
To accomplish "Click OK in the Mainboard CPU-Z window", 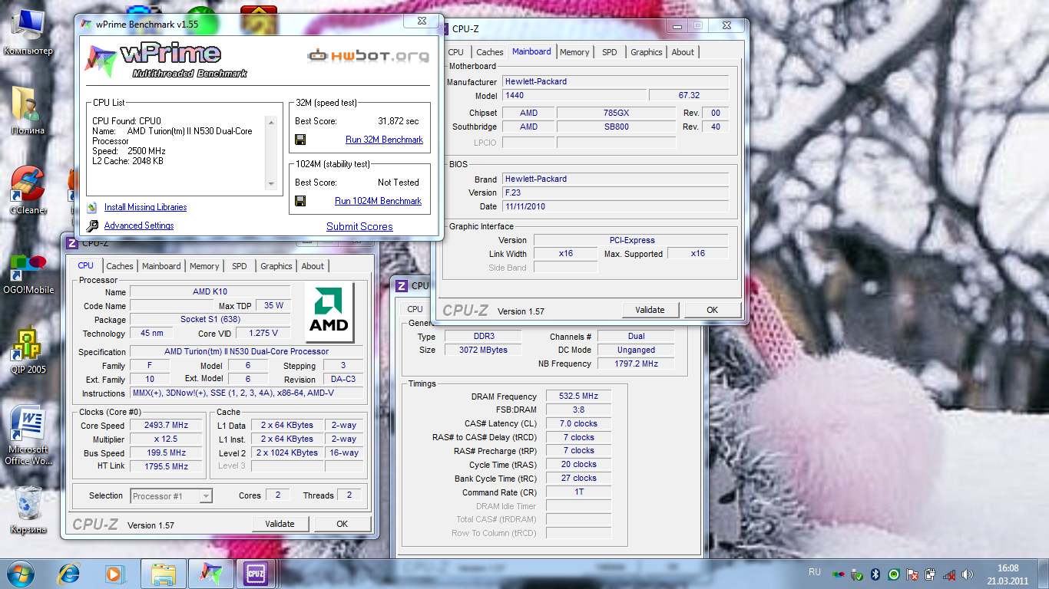I will coord(712,310).
